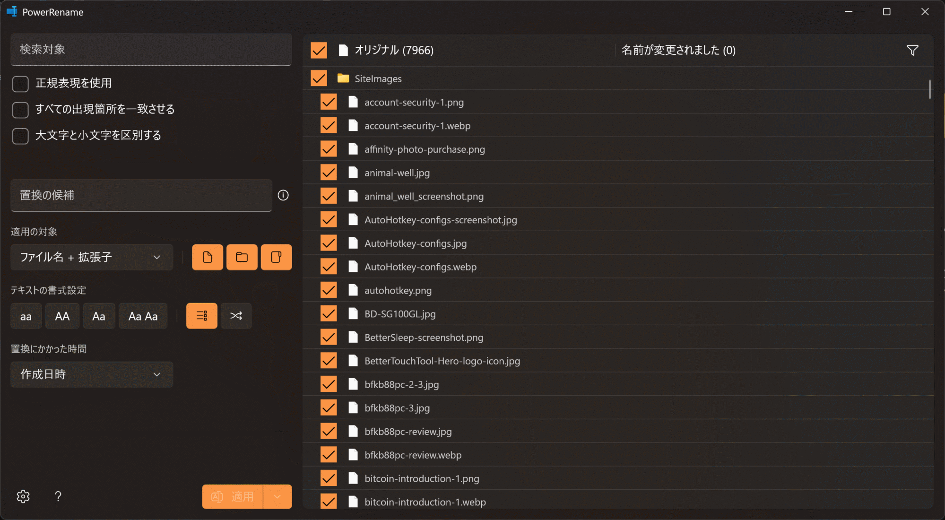This screenshot has height=520, width=945.
Task: Select AA uppercase format button
Action: click(62, 316)
